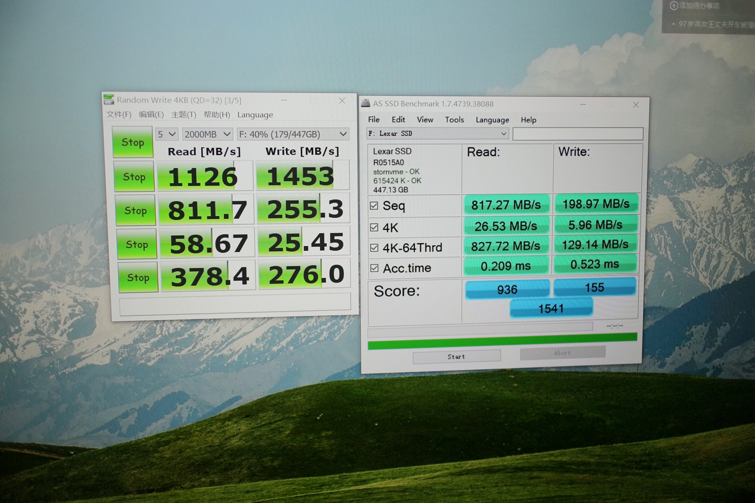Open the Tools menu in AS SSD
Viewport: 755px width, 503px height.
pyautogui.click(x=454, y=120)
